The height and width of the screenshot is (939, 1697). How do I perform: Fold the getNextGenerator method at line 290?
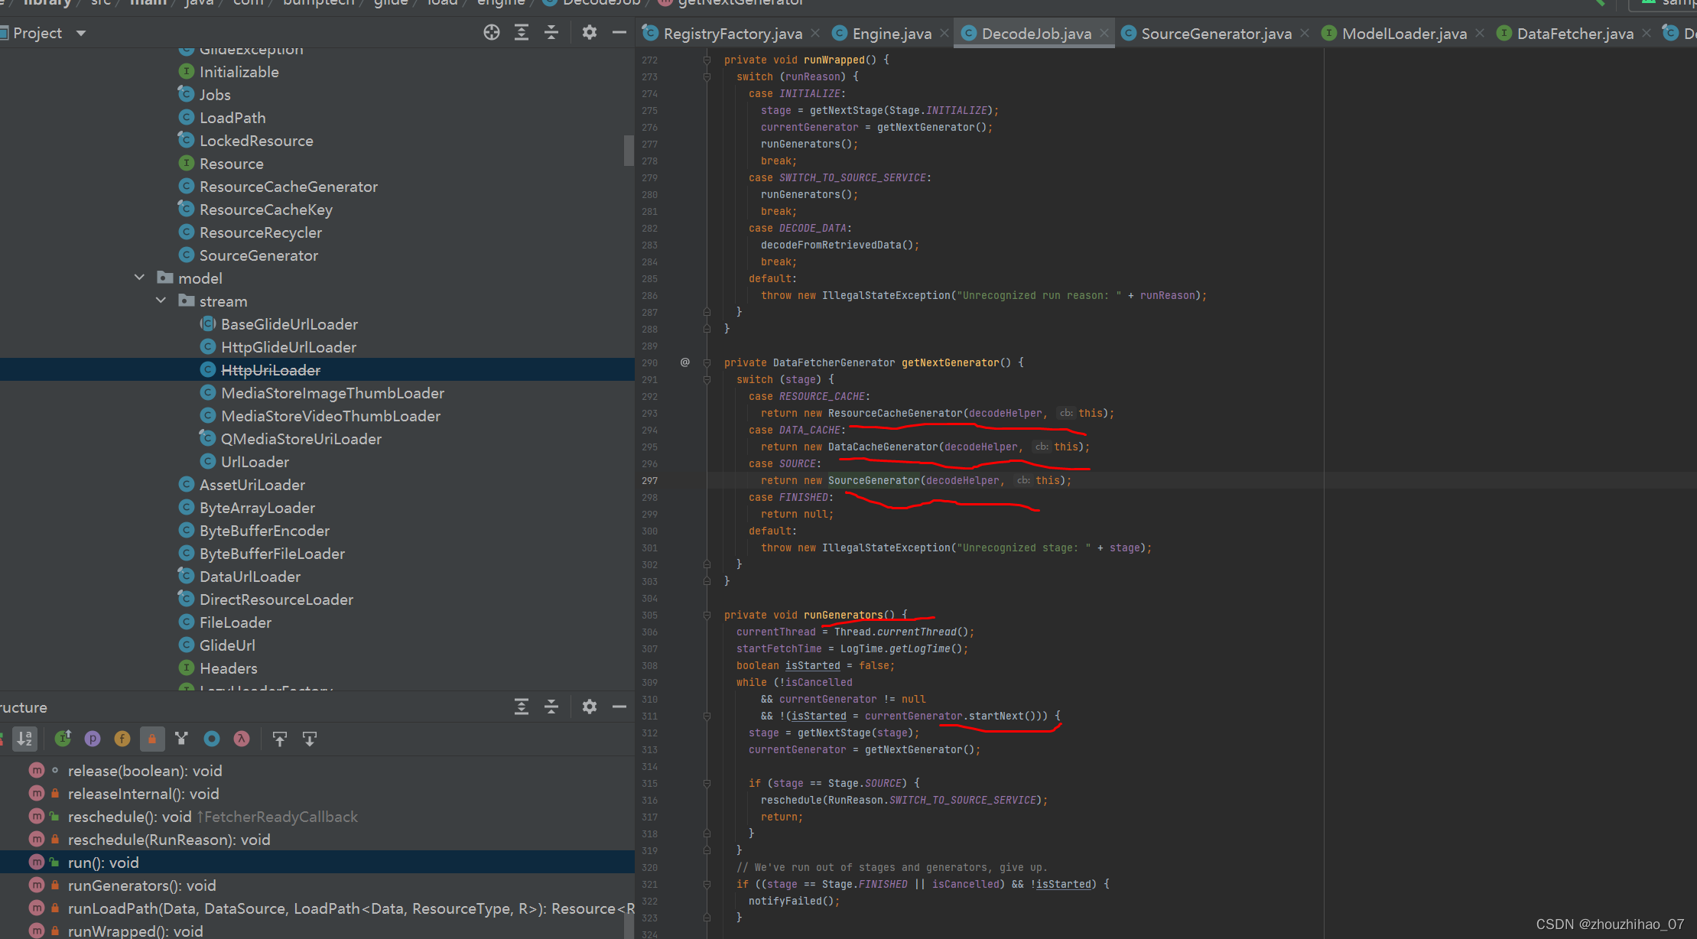(707, 362)
